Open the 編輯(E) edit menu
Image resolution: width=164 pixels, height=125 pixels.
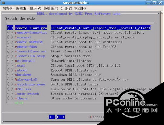pyautogui.click(x=22, y=8)
